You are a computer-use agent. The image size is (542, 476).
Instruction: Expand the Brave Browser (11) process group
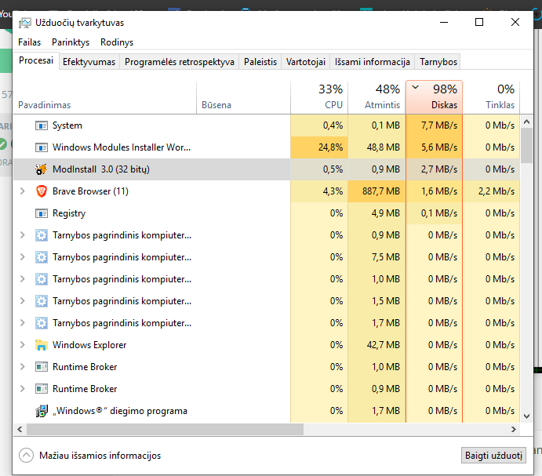pos(23,191)
